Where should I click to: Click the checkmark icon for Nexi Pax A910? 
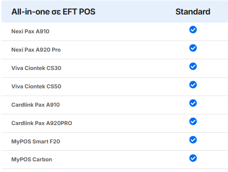193,29
